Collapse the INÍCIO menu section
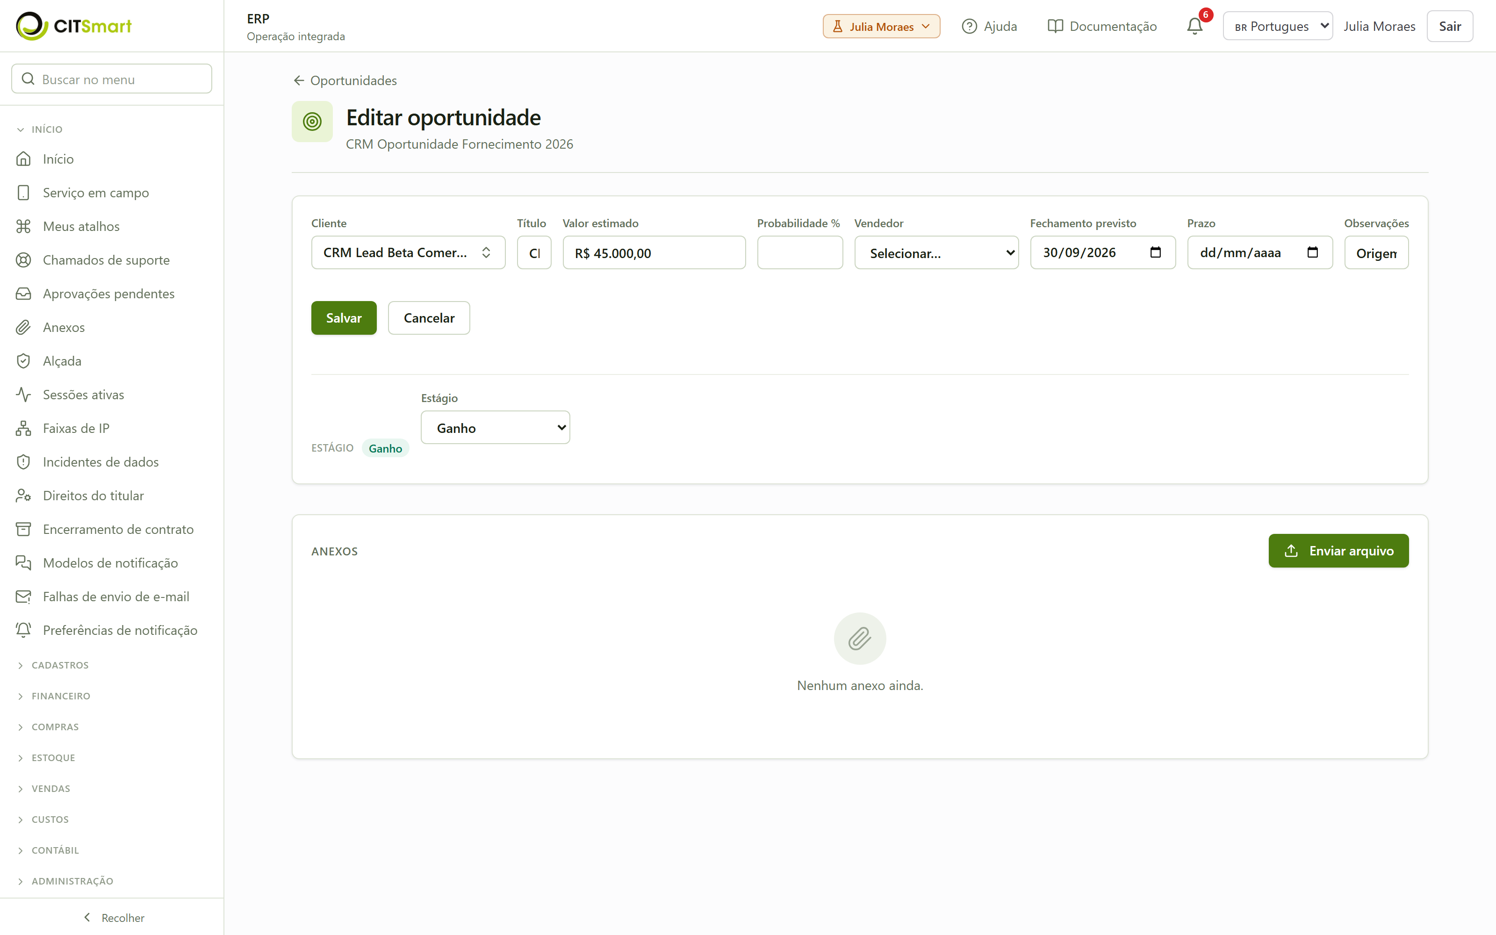 pos(40,129)
